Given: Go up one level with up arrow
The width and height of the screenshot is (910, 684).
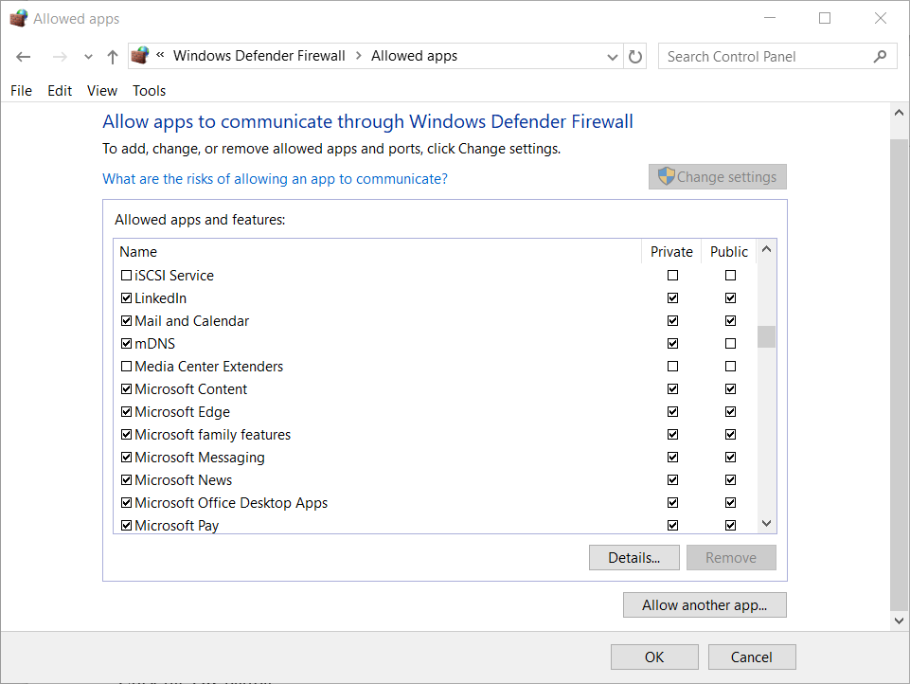Looking at the screenshot, I should 113,57.
